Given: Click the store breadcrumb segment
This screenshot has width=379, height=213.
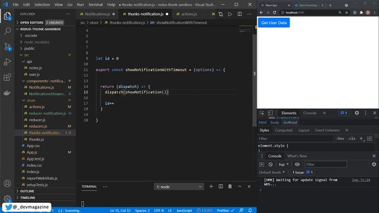Looking at the screenshot, I should pyautogui.click(x=94, y=22).
